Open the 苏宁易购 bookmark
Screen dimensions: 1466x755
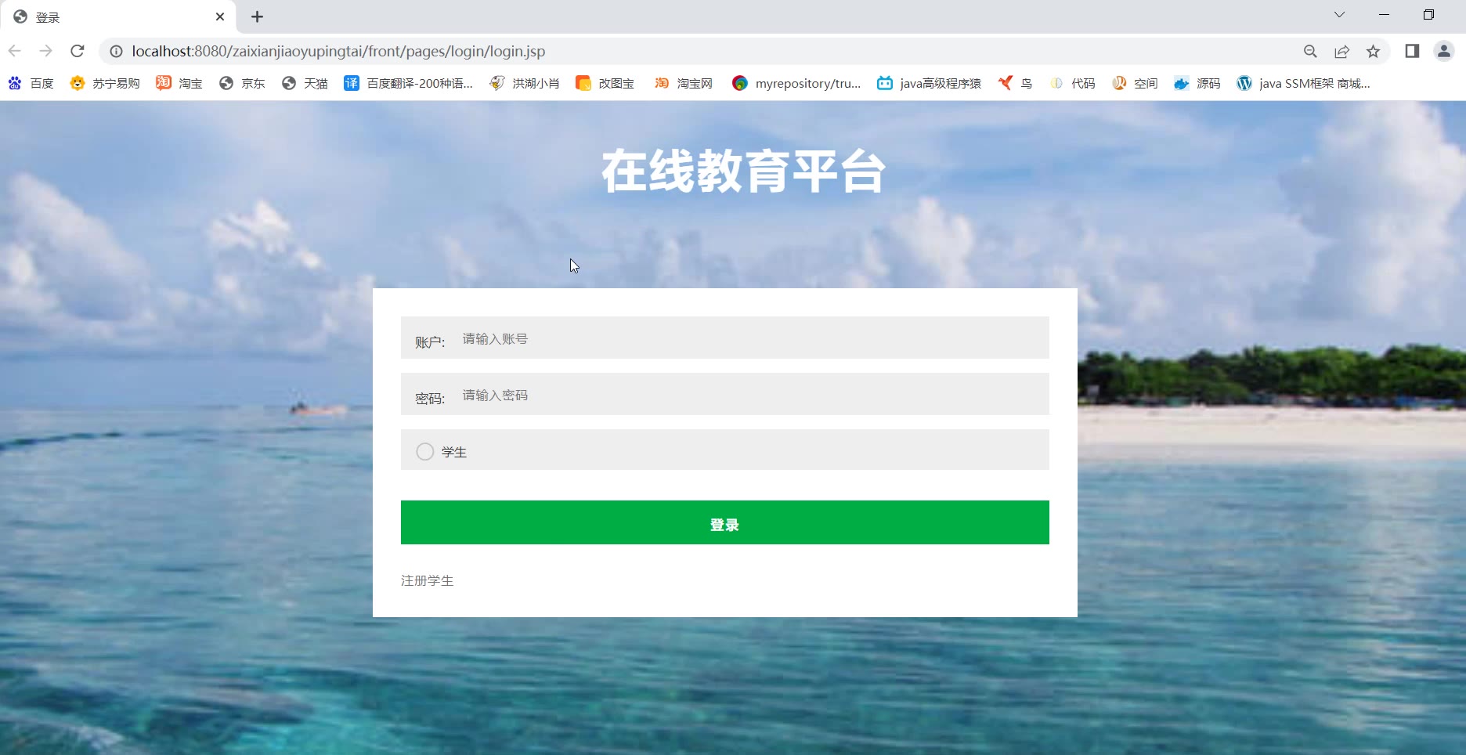(x=104, y=83)
